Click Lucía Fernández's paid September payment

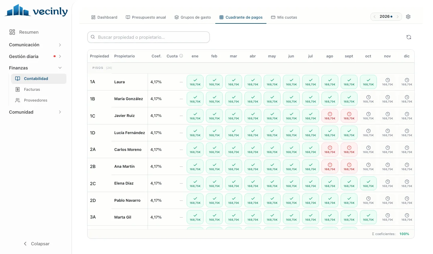(349, 133)
